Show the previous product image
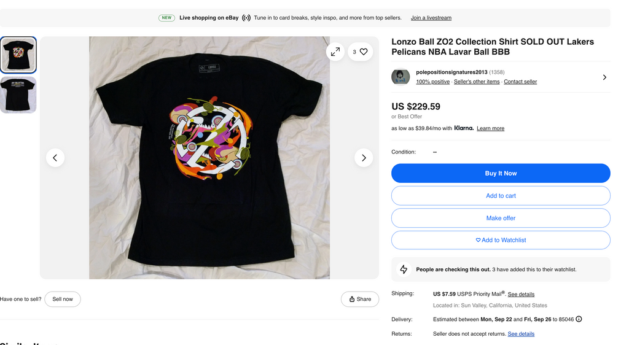The height and width of the screenshot is (345, 629). pos(55,158)
